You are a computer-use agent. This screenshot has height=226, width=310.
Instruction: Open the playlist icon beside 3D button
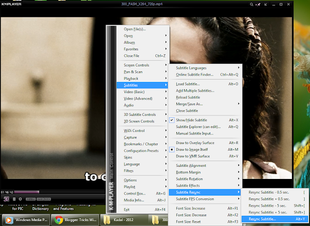pyautogui.click(x=14, y=199)
